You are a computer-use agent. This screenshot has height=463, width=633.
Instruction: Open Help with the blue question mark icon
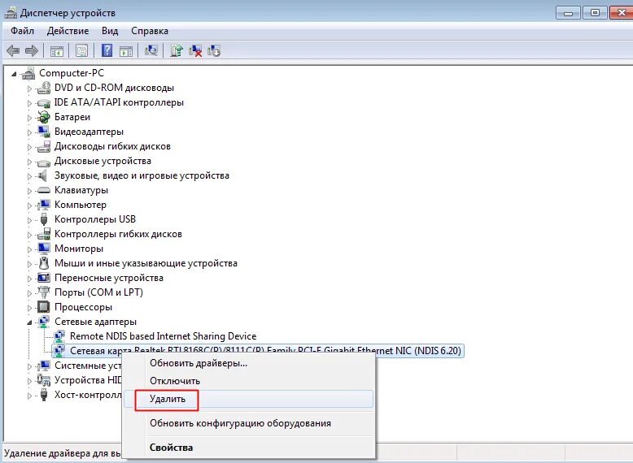point(107,51)
